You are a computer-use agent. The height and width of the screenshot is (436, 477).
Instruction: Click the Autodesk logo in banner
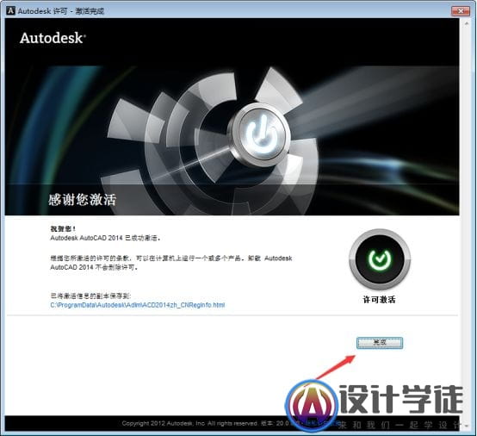(53, 39)
